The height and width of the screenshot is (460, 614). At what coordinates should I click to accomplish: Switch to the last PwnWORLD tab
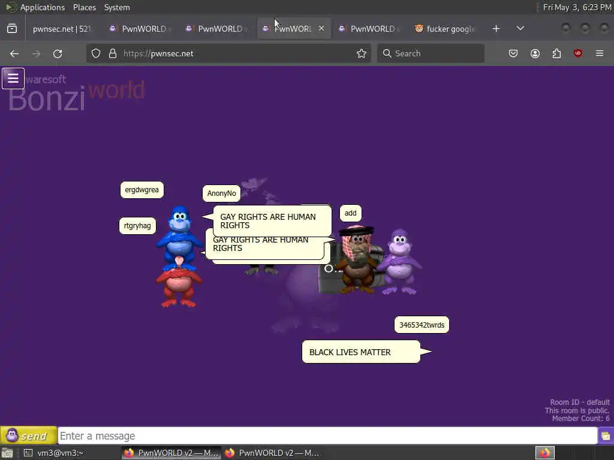tap(369, 29)
